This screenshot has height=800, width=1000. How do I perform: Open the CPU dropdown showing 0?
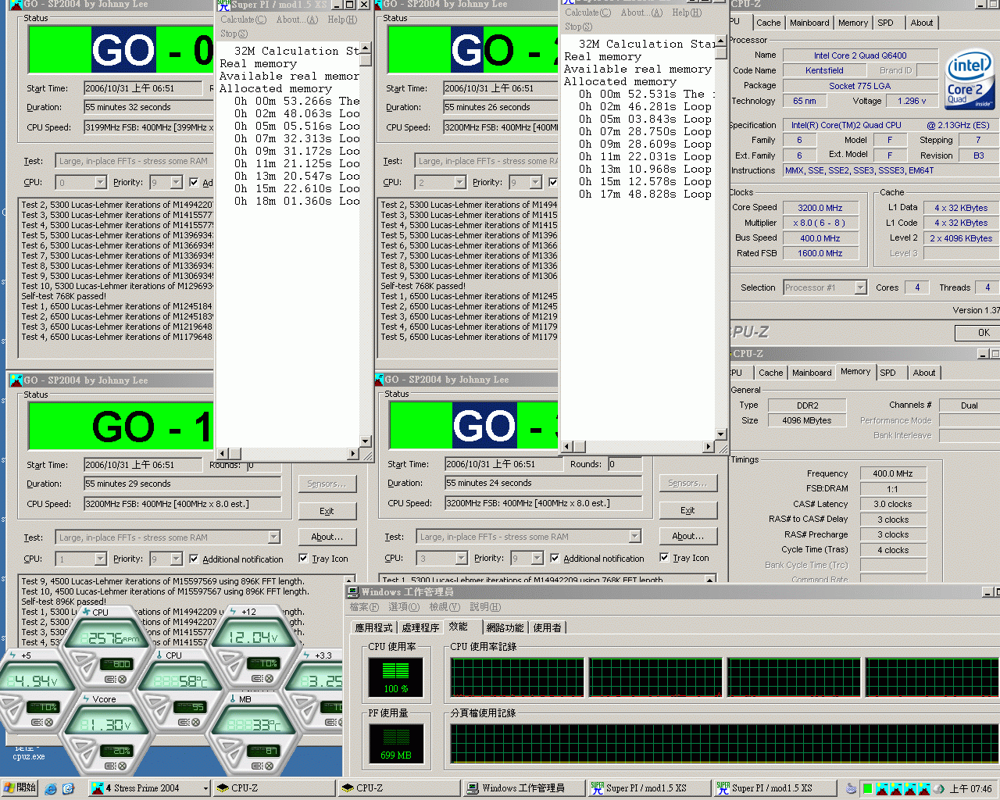coord(100,182)
